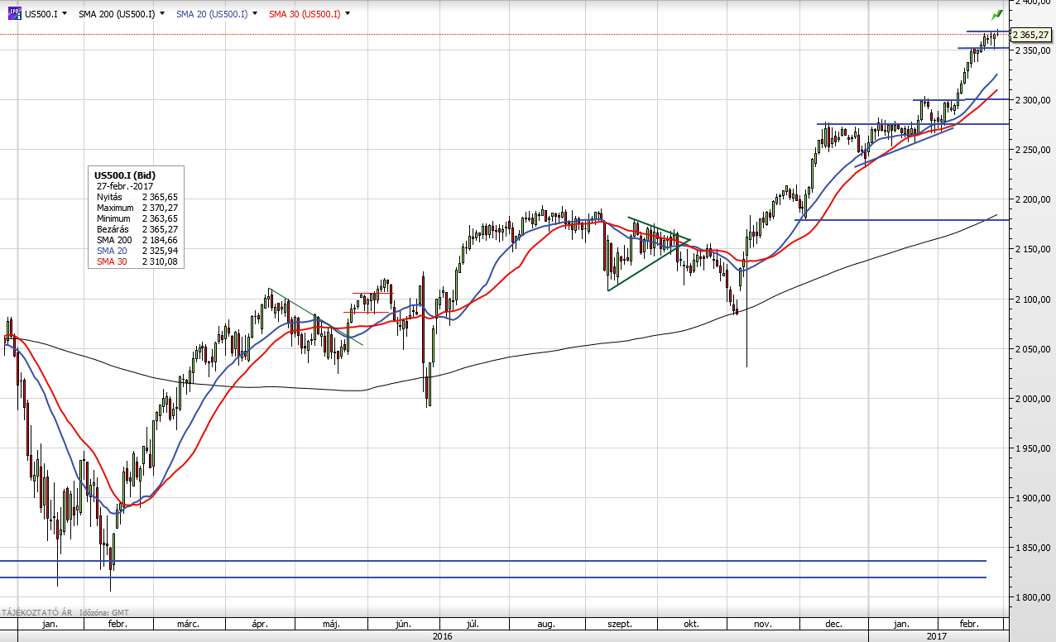Click the márc. month label
The width and height of the screenshot is (1056, 642).
coord(188,624)
